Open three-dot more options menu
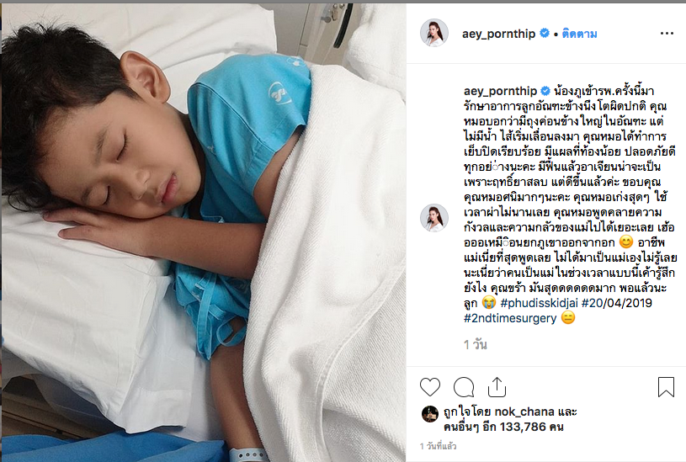Viewport: 686px width, 462px height. tap(667, 34)
